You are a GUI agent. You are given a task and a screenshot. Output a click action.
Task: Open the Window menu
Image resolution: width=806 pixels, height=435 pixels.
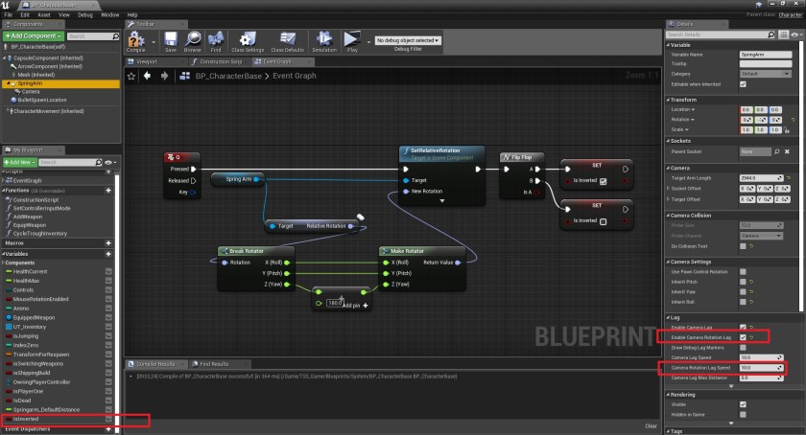pos(110,15)
